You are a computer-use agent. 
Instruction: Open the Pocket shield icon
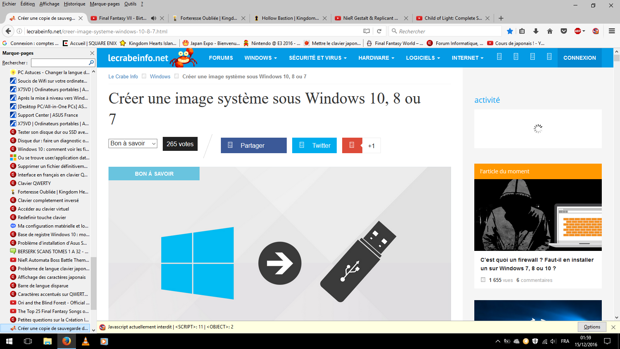[564, 31]
